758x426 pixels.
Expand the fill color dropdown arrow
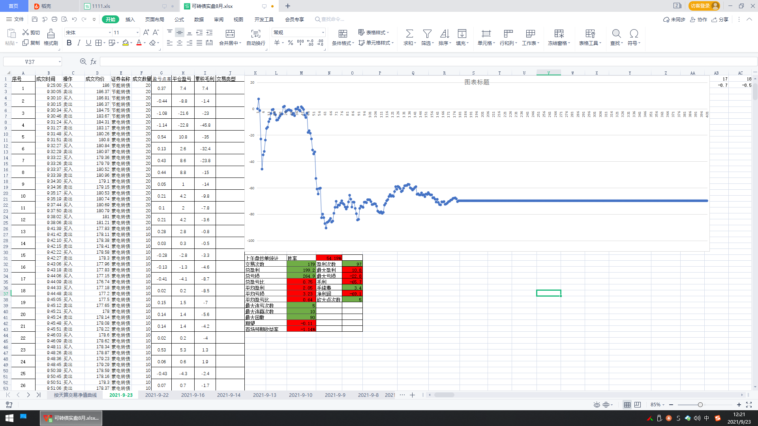click(132, 43)
